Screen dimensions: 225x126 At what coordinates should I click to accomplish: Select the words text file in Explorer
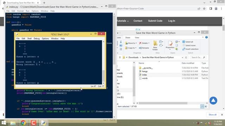(145, 78)
